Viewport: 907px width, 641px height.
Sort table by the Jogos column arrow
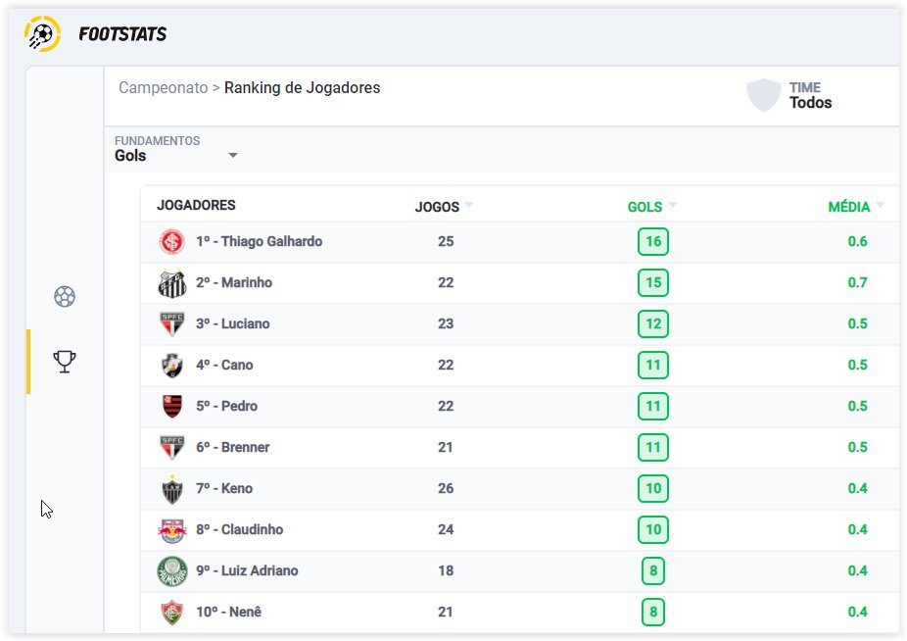(469, 206)
